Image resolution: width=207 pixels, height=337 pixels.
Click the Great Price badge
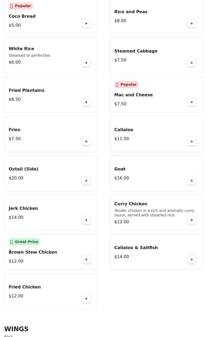pyautogui.click(x=24, y=242)
